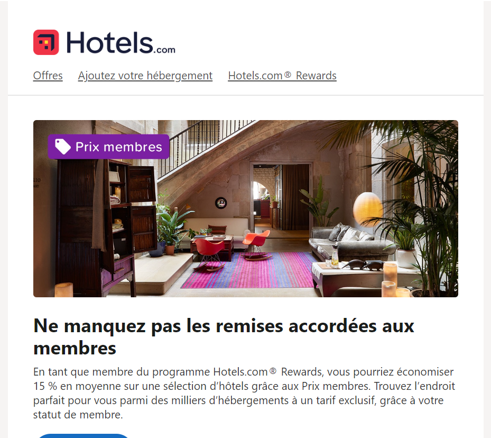Click the glowing yellow globe lamp in photo
The height and width of the screenshot is (438, 491).
(x=367, y=209)
